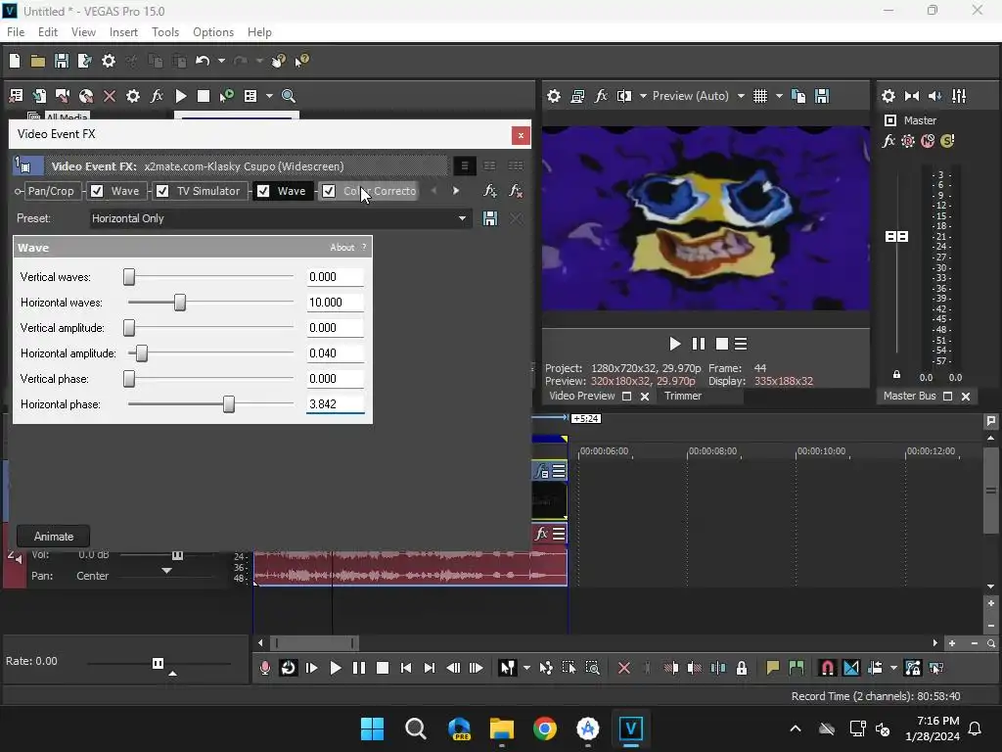1002x752 pixels.
Task: Open the Views dropdown arrow in Project Media
Action: [x=269, y=96]
